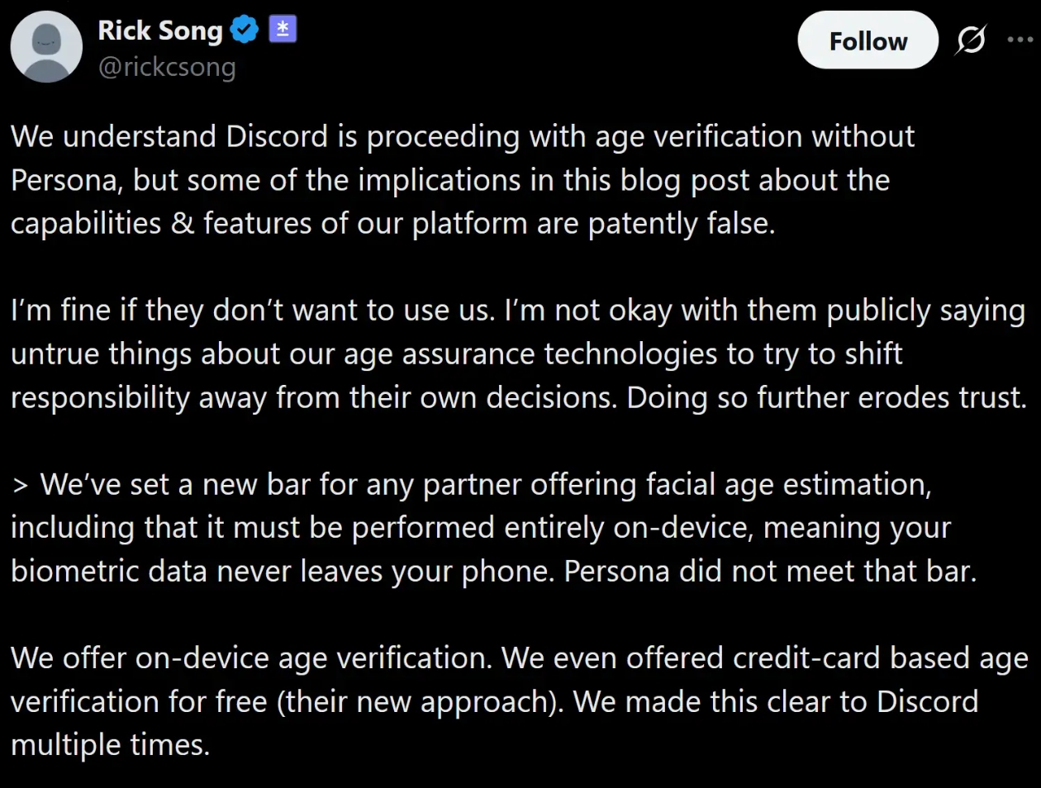Click the line "capabilities & features of our platform"

click(392, 224)
